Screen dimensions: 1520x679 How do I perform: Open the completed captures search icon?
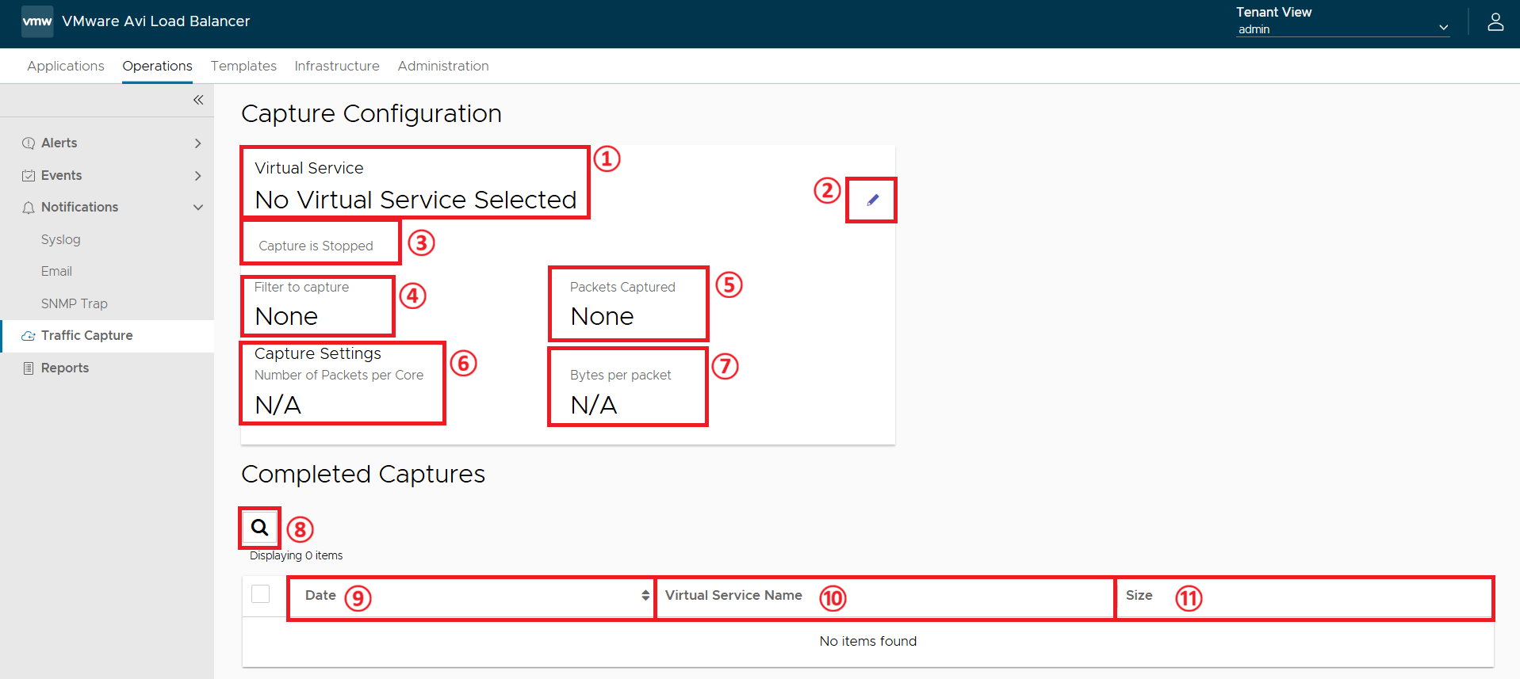(259, 527)
